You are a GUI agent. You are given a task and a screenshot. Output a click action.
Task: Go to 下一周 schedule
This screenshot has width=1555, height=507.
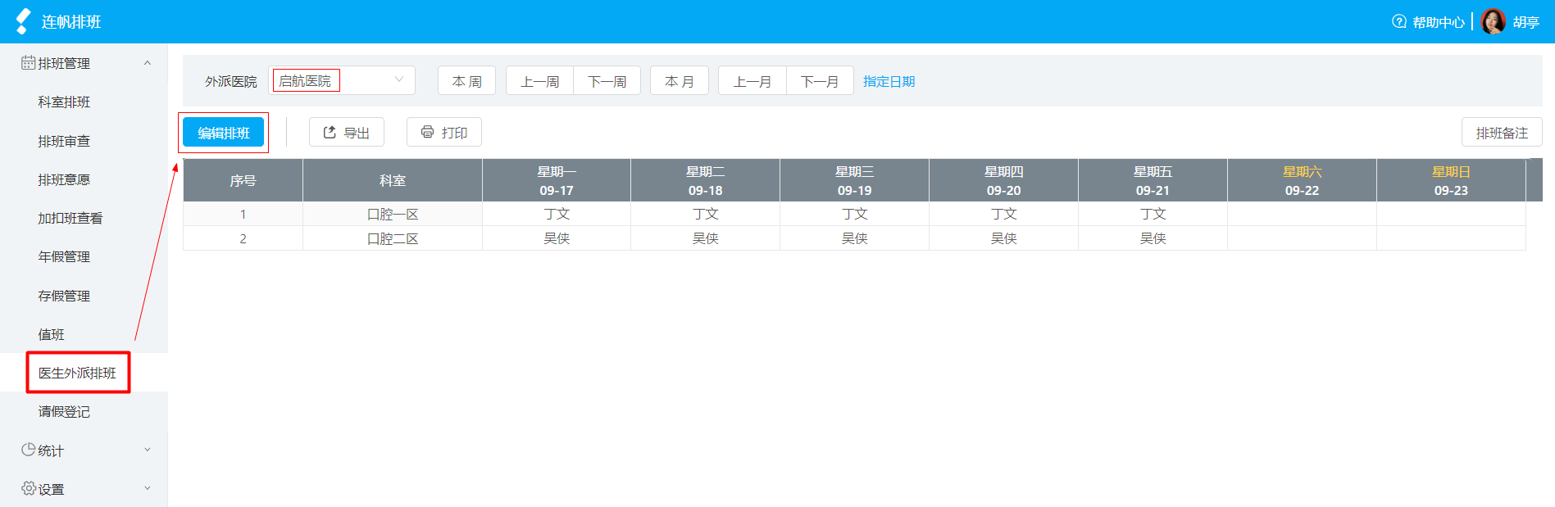coord(607,81)
